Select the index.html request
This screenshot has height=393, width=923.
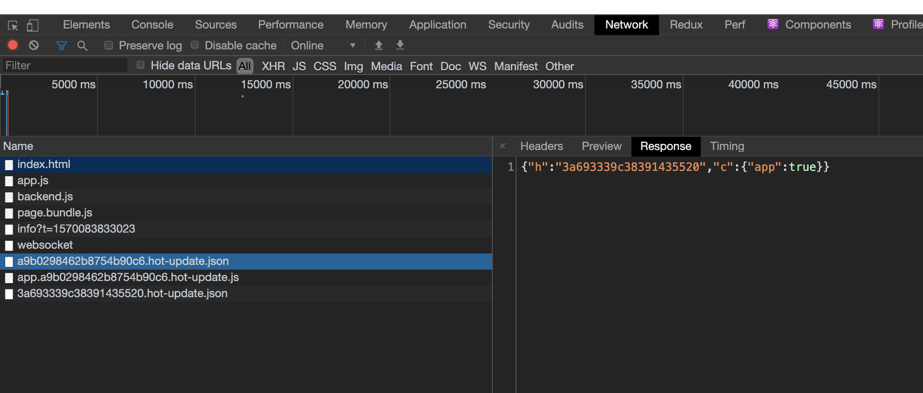(246, 165)
